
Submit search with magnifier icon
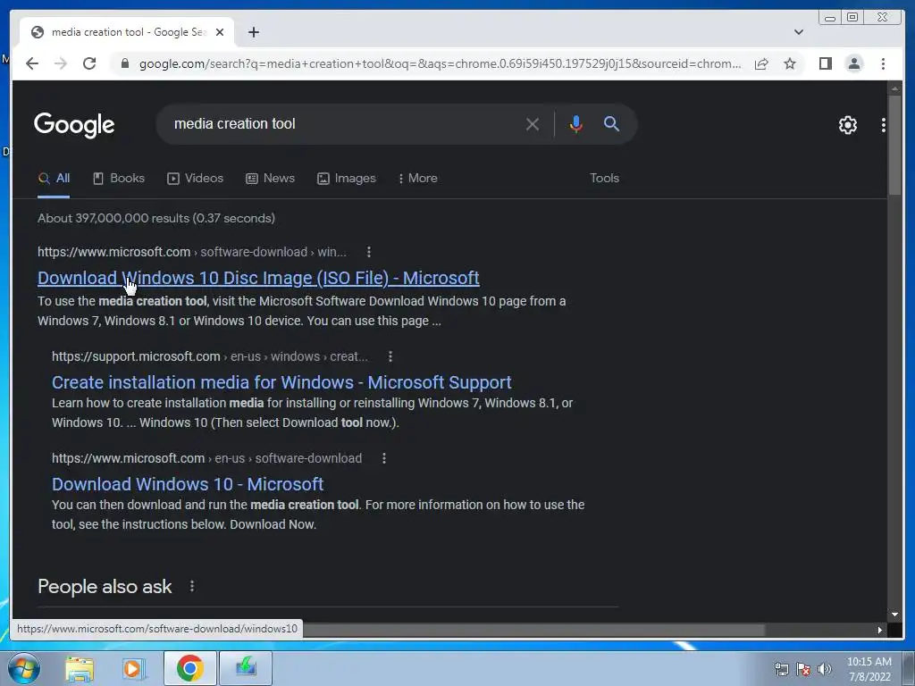pyautogui.click(x=611, y=123)
